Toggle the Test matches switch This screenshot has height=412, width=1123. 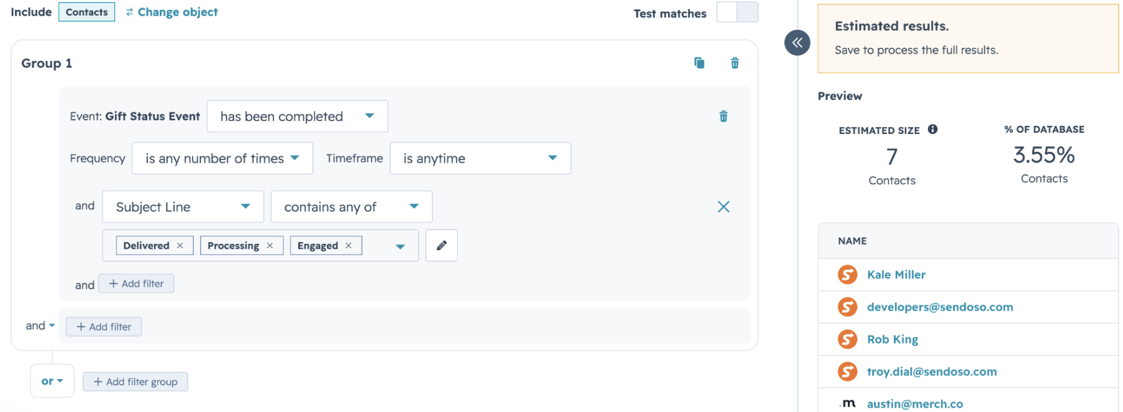[x=737, y=12]
